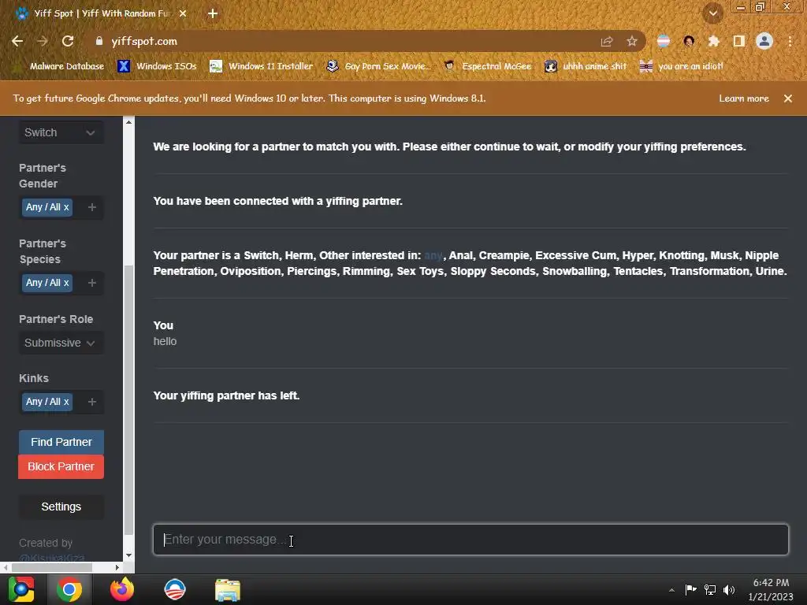This screenshot has width=807, height=605.
Task: Focus the Enter your message field
Action: pyautogui.click(x=470, y=540)
